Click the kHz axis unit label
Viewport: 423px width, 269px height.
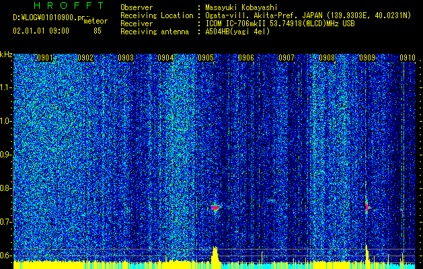point(6,54)
